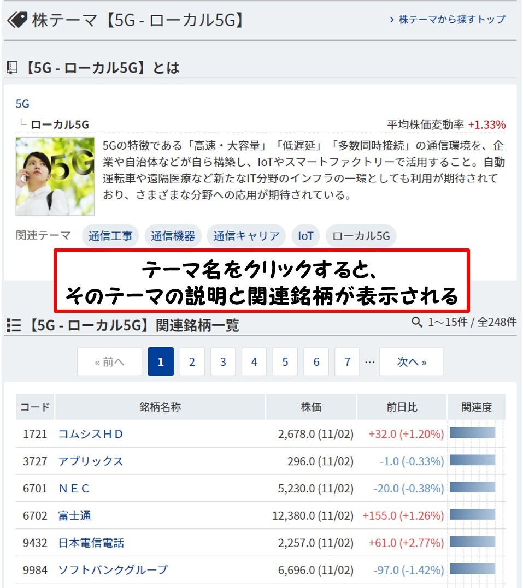Click the +155.0 (+1.26%) change value
The height and width of the screenshot is (588, 523).
403,515
